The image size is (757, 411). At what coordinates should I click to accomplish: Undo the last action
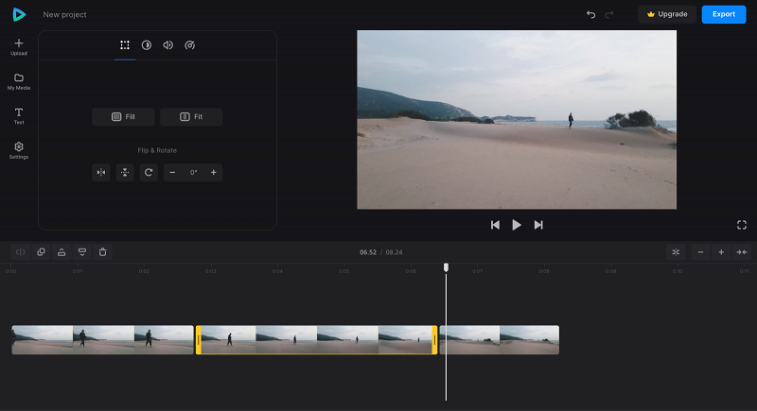[590, 14]
